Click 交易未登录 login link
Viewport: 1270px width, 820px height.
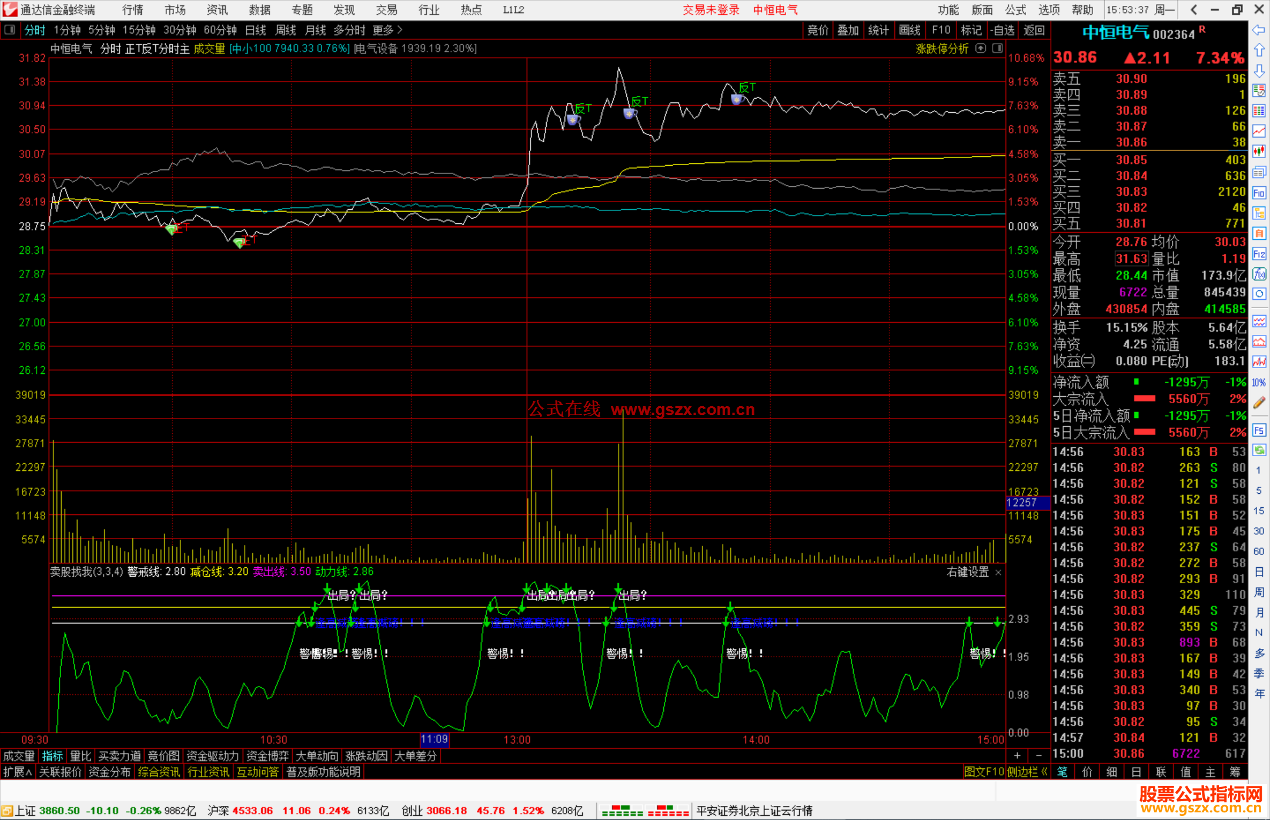click(711, 9)
